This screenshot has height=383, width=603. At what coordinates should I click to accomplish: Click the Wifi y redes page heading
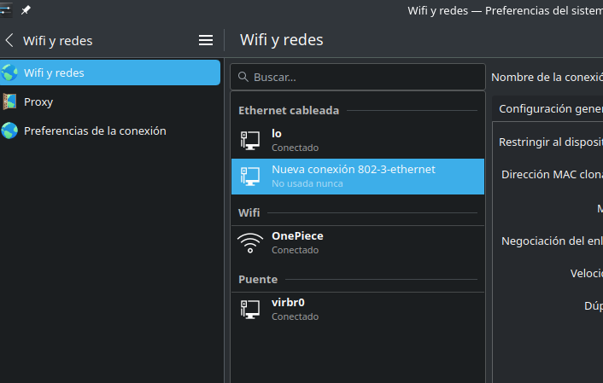(x=282, y=40)
